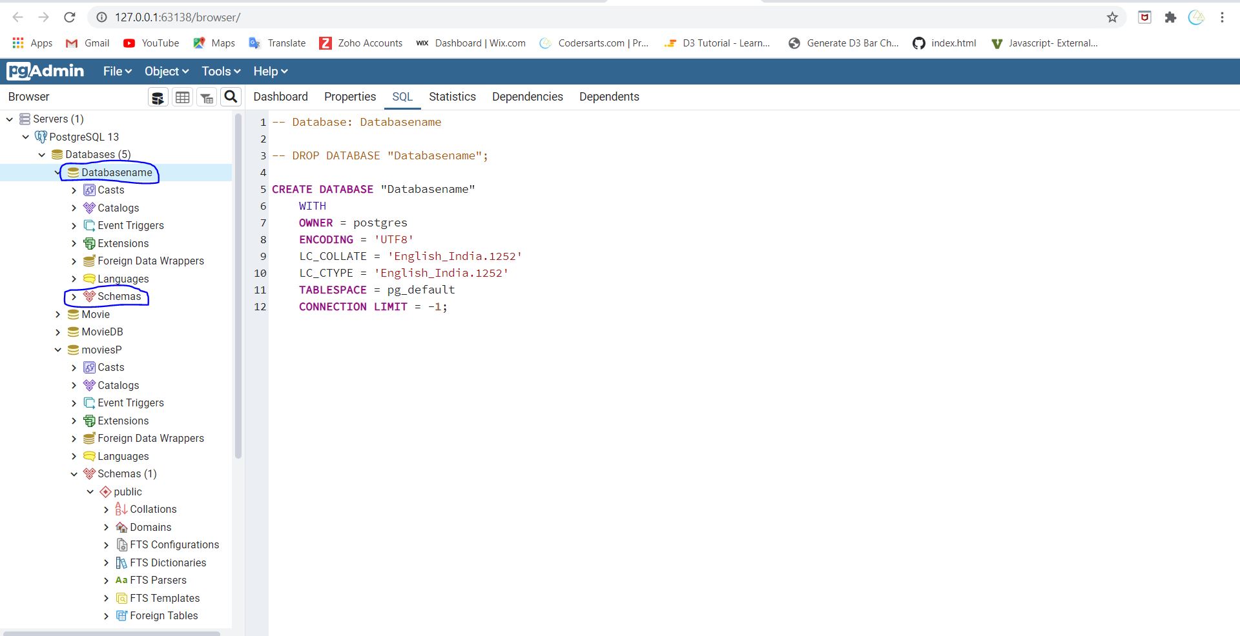
Task: Click the FTS Templates icon
Action: [121, 598]
